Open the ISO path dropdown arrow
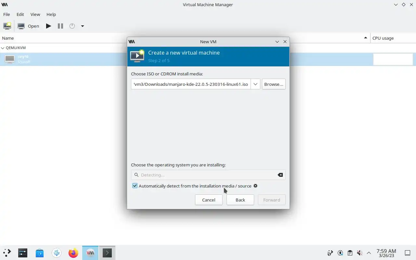Viewport: 416px width, 260px height. coord(255,84)
